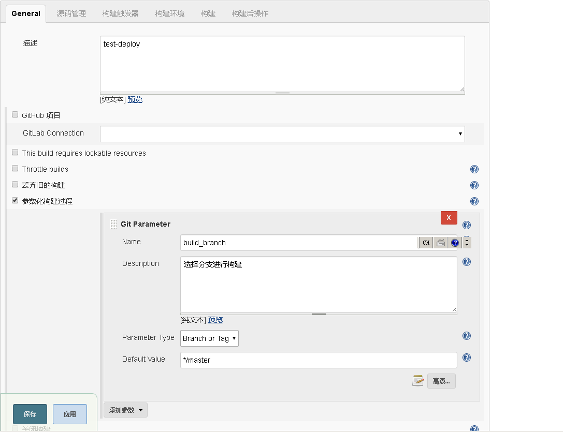The image size is (563, 432).
Task: Click the 应用 button
Action: coord(69,414)
